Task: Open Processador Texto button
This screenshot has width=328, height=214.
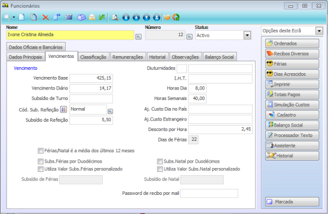Action: [x=292, y=135]
